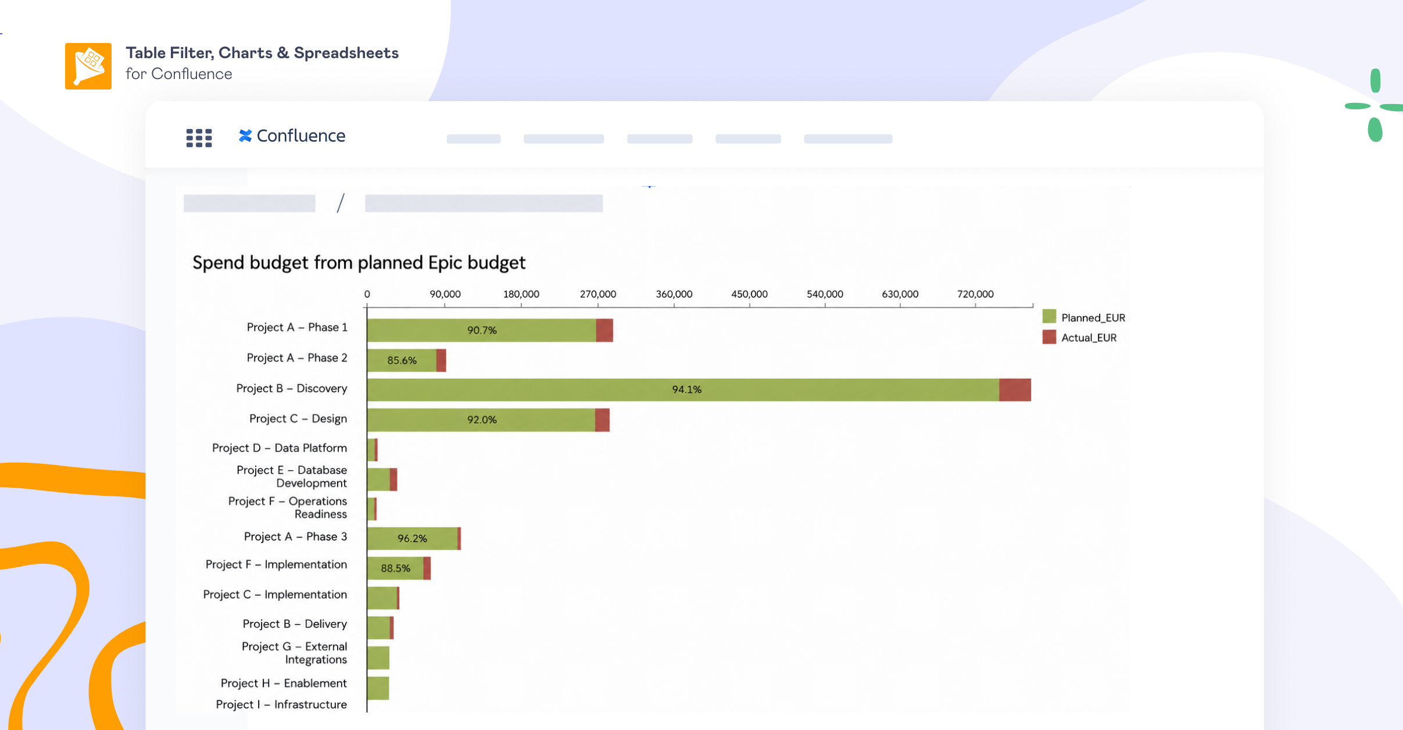Click the 94.1% bar of Project B Discovery
1403x730 pixels.
pos(683,389)
